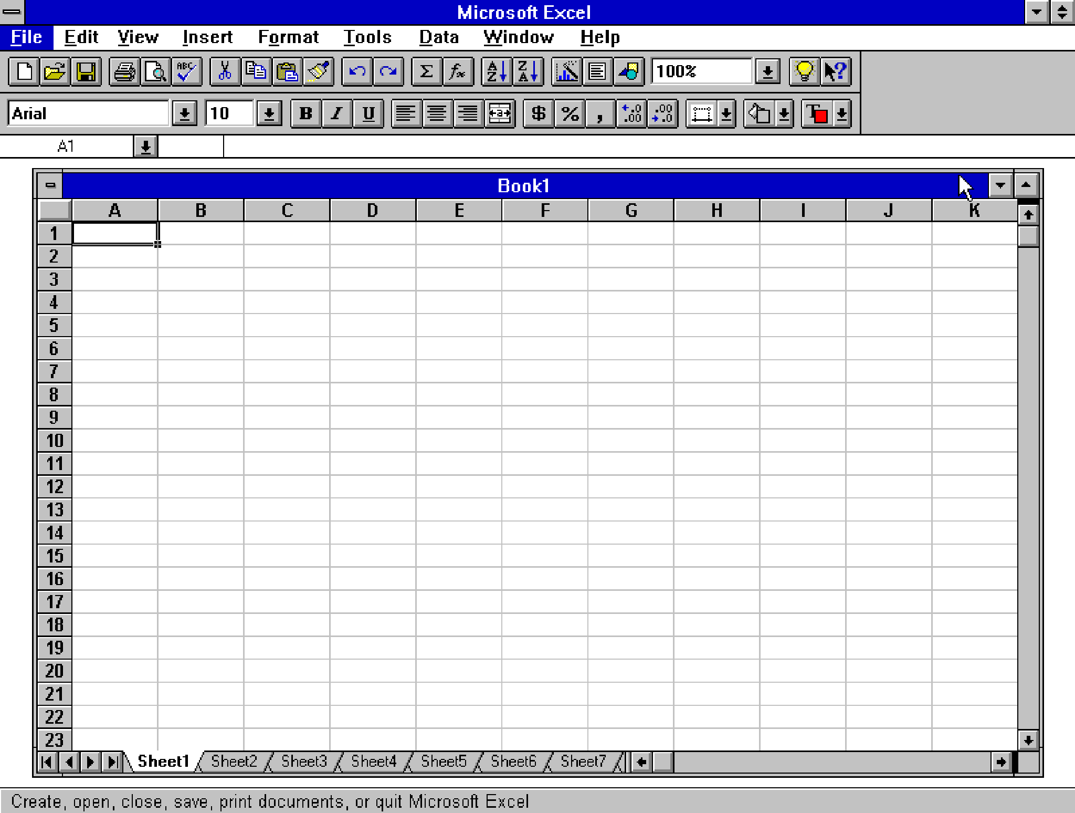Open the Format menu
Image resolution: width=1075 pixels, height=813 pixels.
(x=288, y=37)
